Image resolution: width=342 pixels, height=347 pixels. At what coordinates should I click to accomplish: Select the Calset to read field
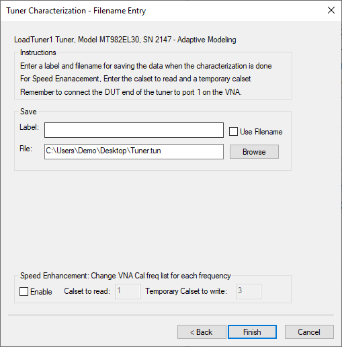pyautogui.click(x=128, y=291)
